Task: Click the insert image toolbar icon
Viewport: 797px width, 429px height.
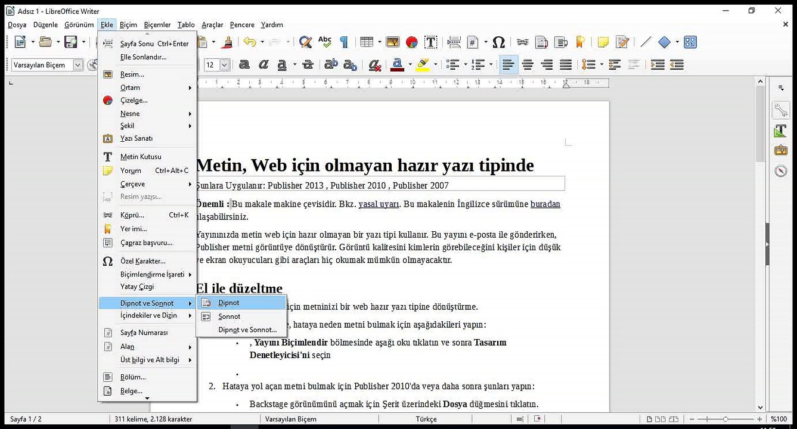Action: pyautogui.click(x=393, y=42)
